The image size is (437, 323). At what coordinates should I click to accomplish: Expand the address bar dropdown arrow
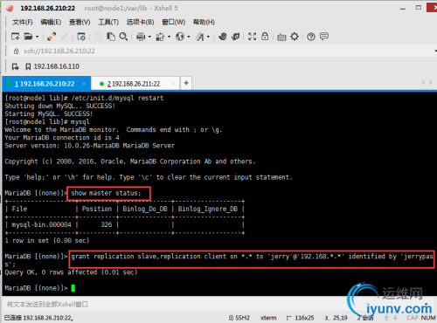point(435,52)
